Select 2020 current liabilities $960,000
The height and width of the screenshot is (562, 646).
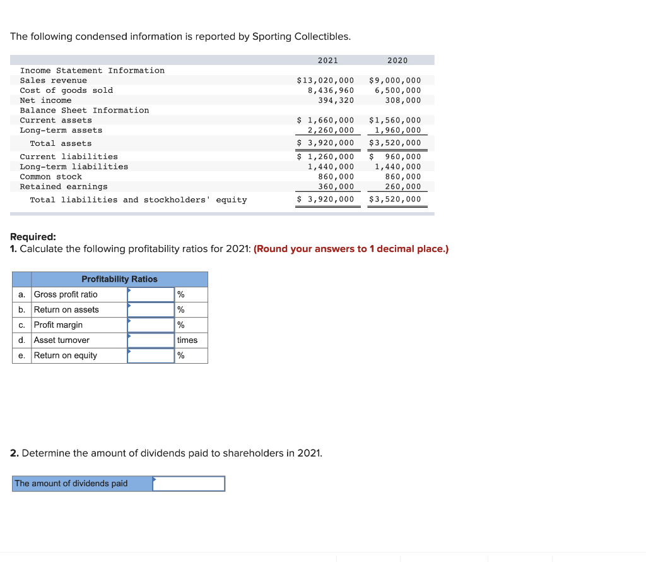(395, 157)
